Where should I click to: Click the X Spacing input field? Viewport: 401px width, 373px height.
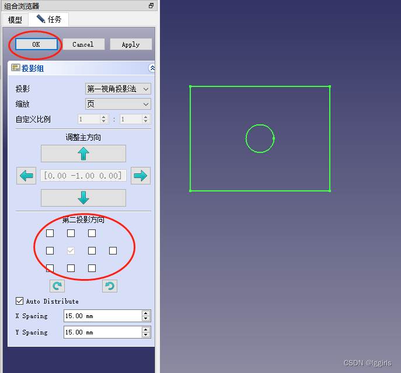[x=103, y=316]
